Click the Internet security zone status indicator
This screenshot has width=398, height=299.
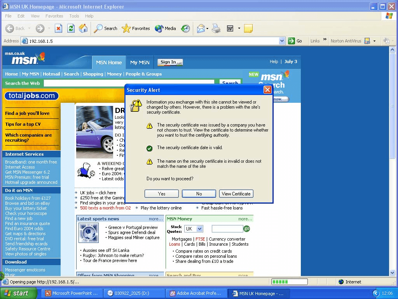[x=350, y=282]
